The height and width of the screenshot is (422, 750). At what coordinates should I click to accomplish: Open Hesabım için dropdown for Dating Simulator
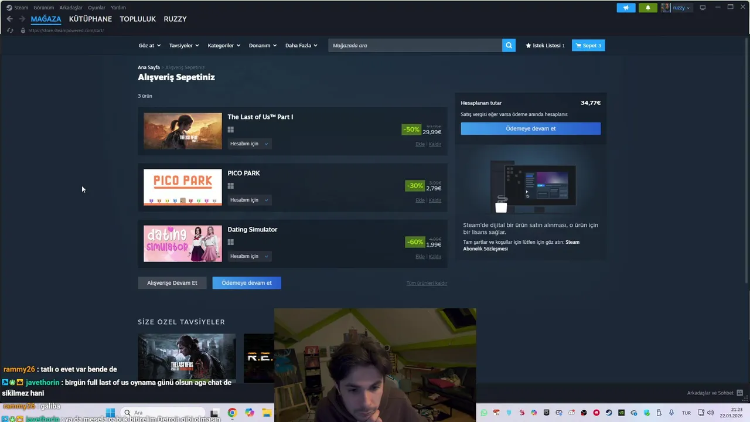click(x=249, y=256)
